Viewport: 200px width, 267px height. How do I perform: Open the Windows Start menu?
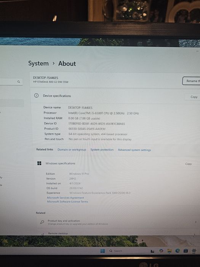click(102, 251)
